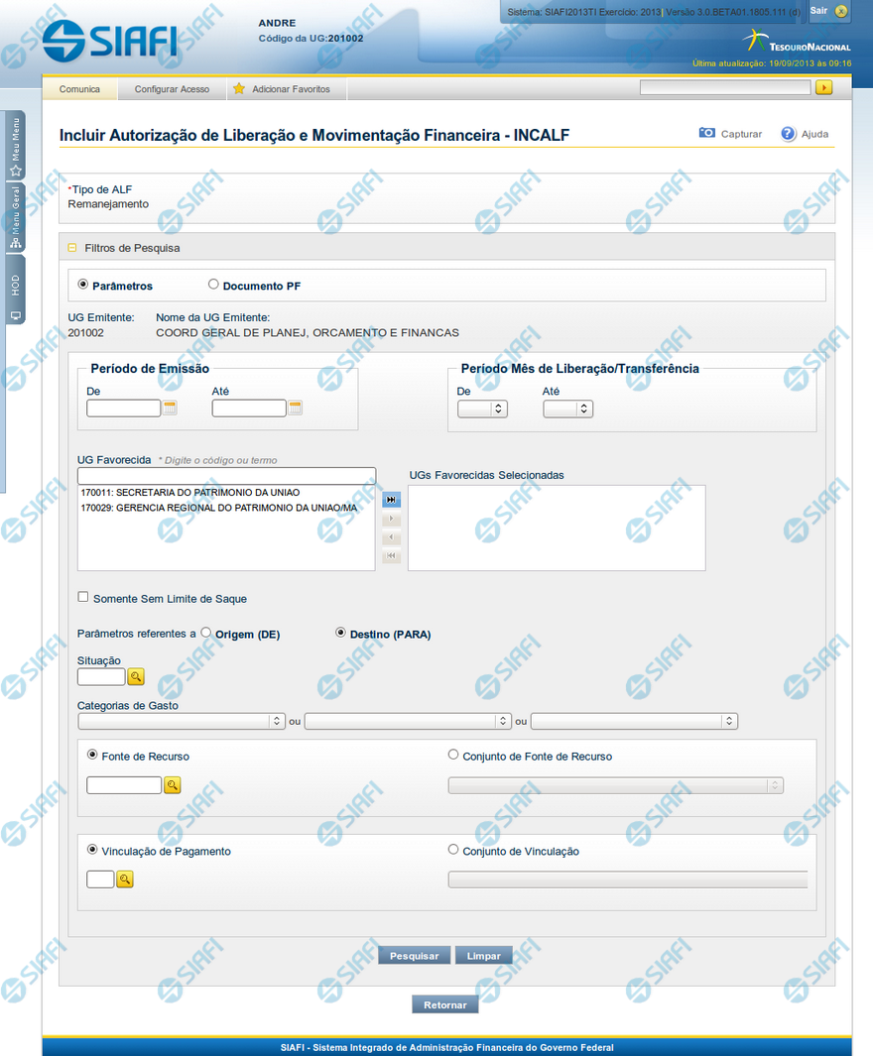
Task: Click the Situação search magnifier icon
Action: [x=136, y=677]
